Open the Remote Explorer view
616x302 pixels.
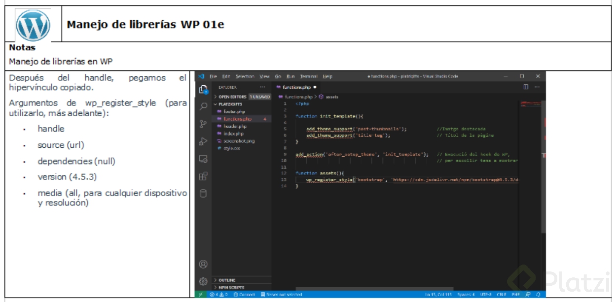pyautogui.click(x=203, y=159)
